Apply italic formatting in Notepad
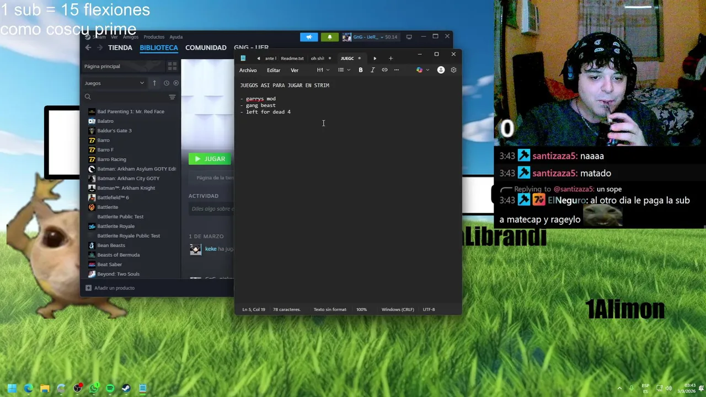Screen dimensions: 706x397 (372, 70)
